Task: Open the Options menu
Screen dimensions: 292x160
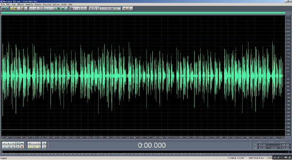Action: point(56,4)
